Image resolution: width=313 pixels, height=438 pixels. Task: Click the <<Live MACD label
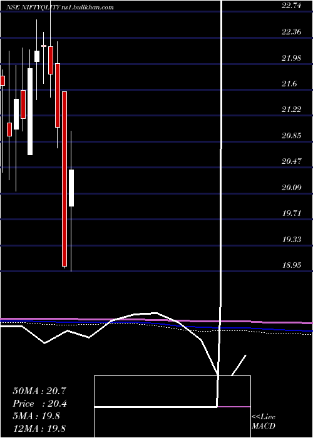click(264, 421)
